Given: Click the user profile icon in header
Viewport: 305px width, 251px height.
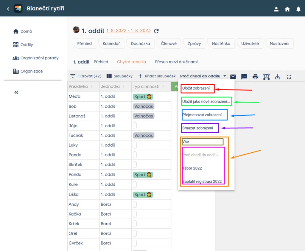Looking at the screenshot, I should (x=276, y=9).
